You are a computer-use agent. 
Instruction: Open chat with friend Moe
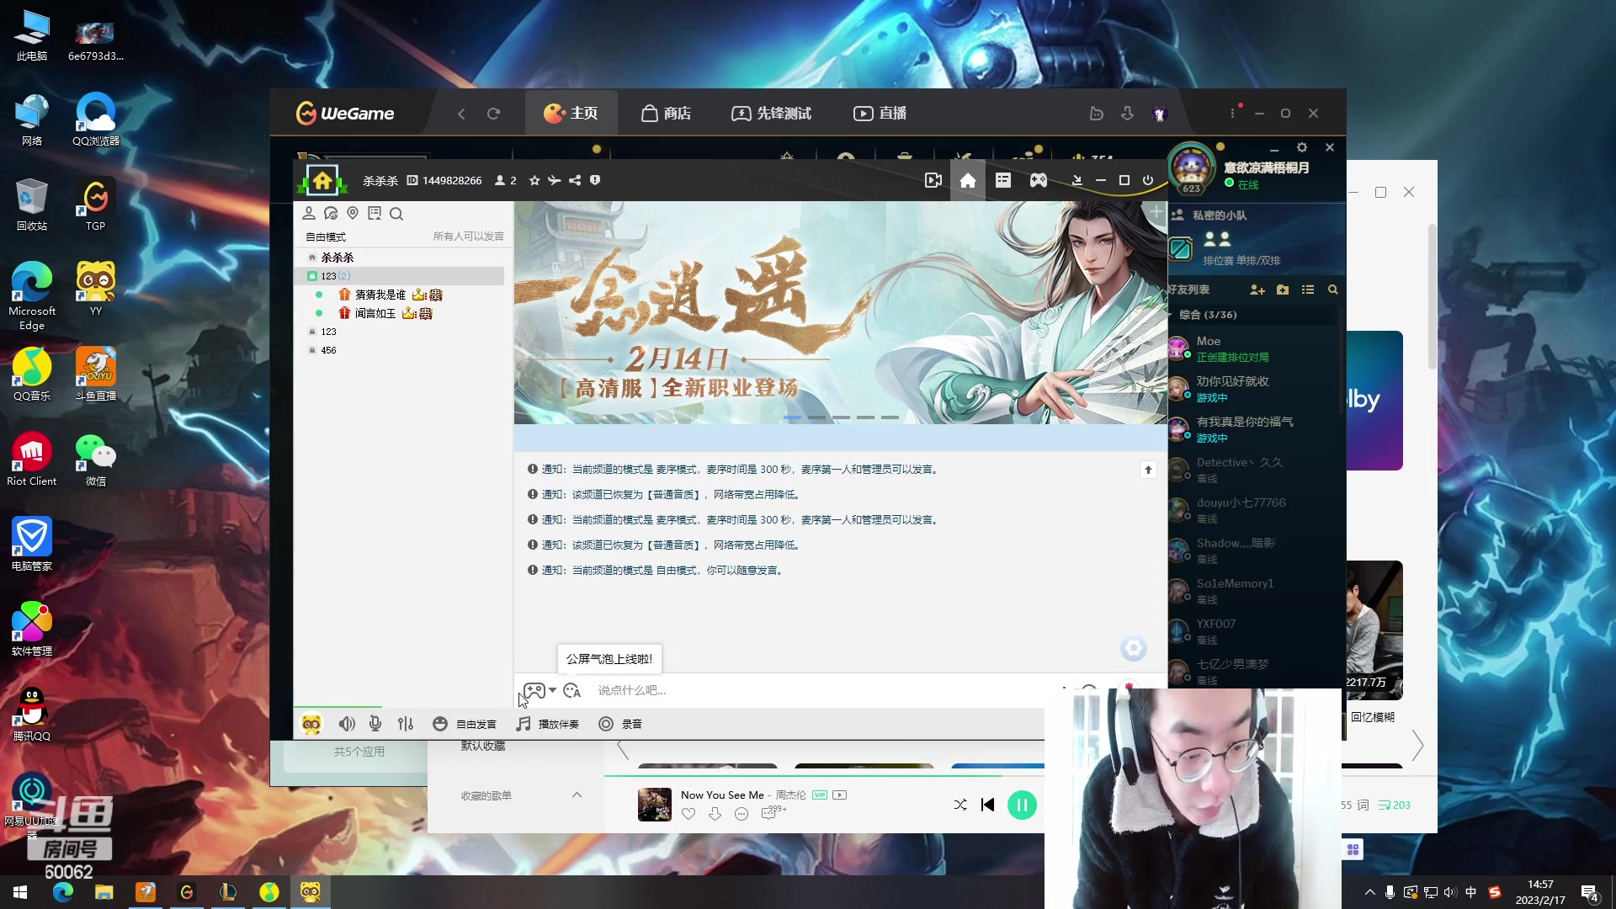tap(1254, 348)
